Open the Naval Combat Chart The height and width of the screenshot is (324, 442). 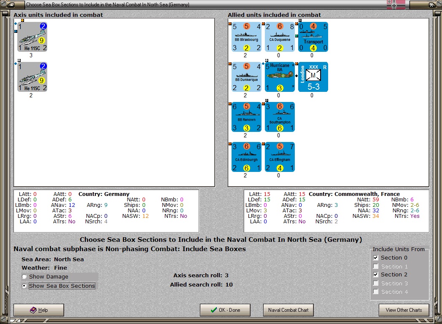(x=288, y=310)
